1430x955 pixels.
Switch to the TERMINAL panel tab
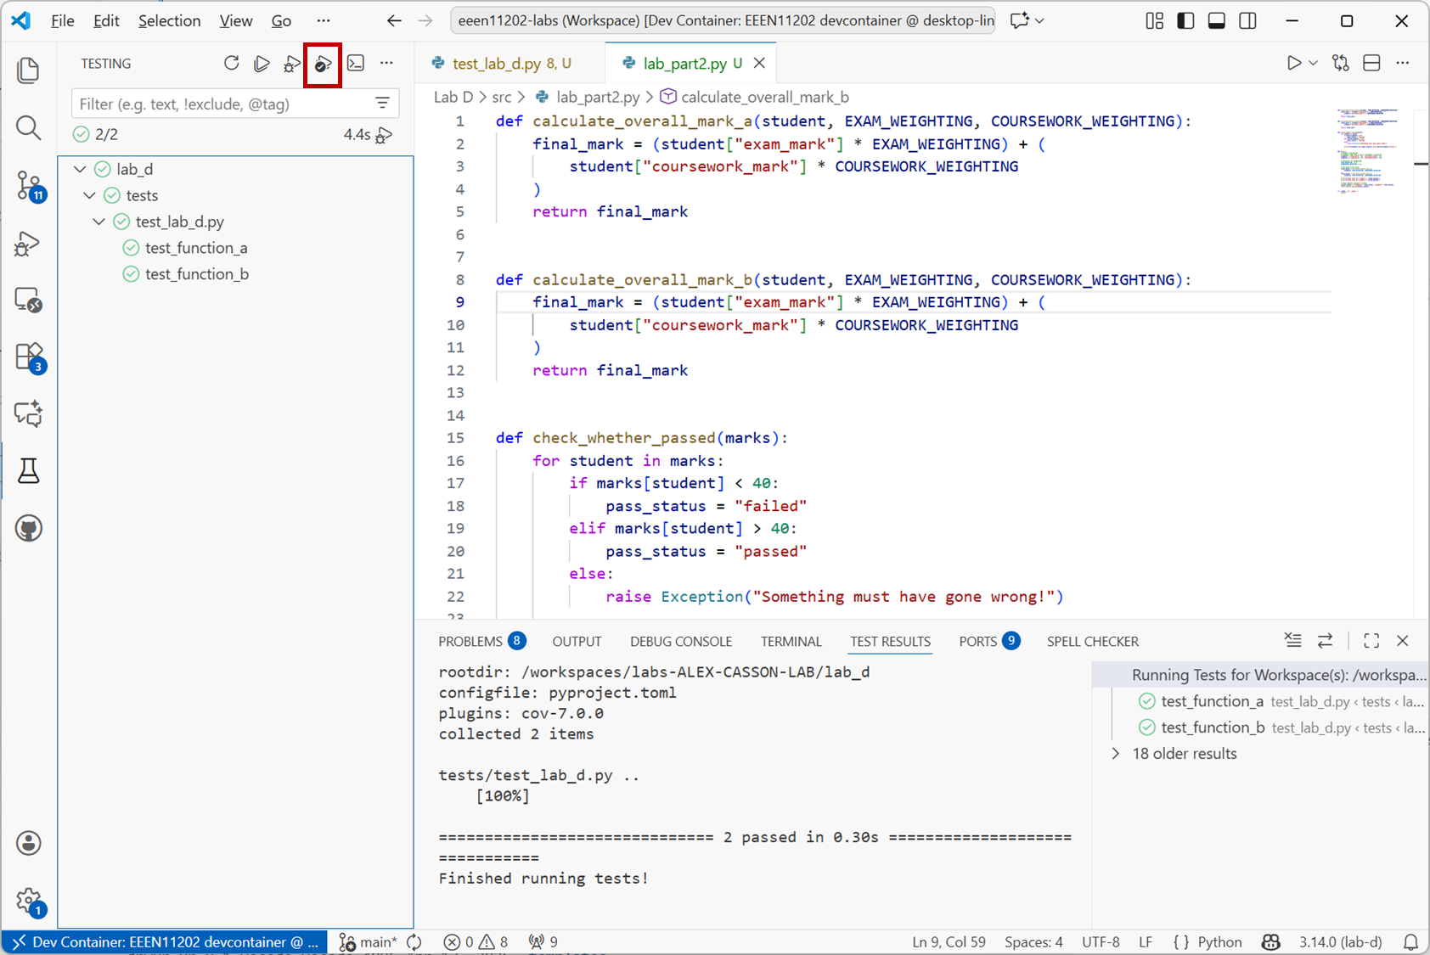(x=791, y=642)
